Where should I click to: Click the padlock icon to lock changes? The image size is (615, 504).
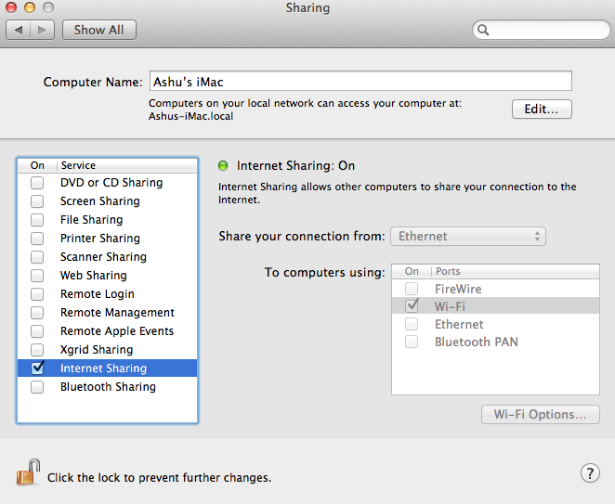(28, 472)
